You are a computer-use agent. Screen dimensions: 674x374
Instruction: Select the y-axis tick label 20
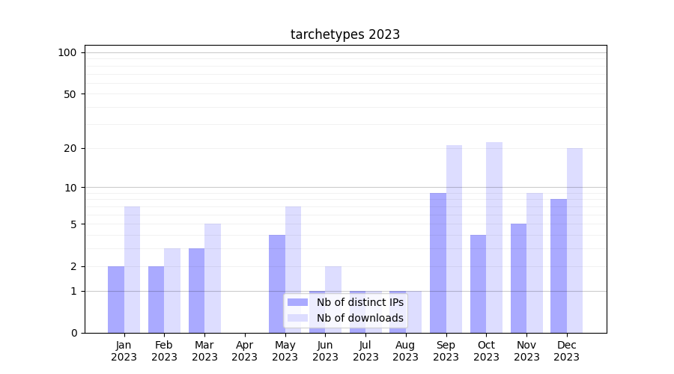pos(70,148)
